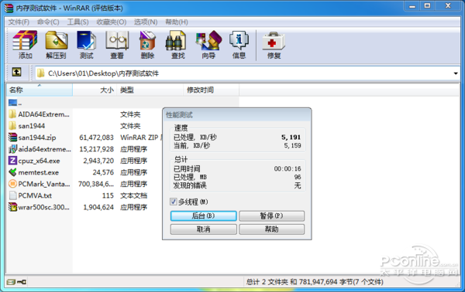Image resolution: width=465 pixels, height=292 pixels.
Task: Click the 查找 (Find) binoculars icon
Action: coord(177,45)
